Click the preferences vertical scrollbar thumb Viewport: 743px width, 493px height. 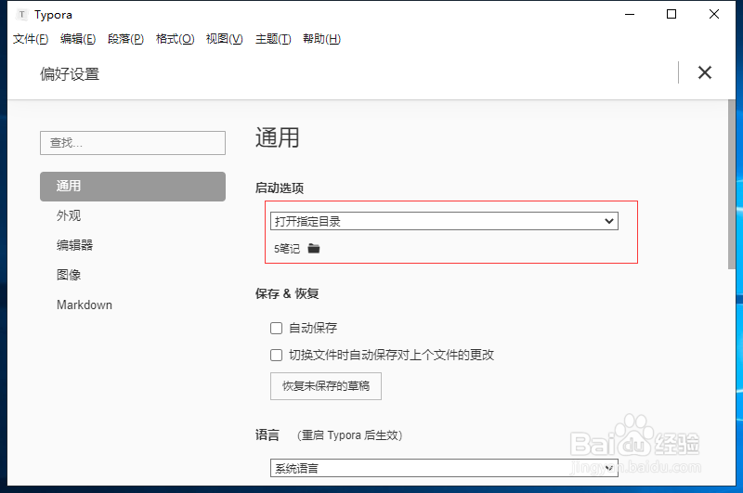[732, 185]
